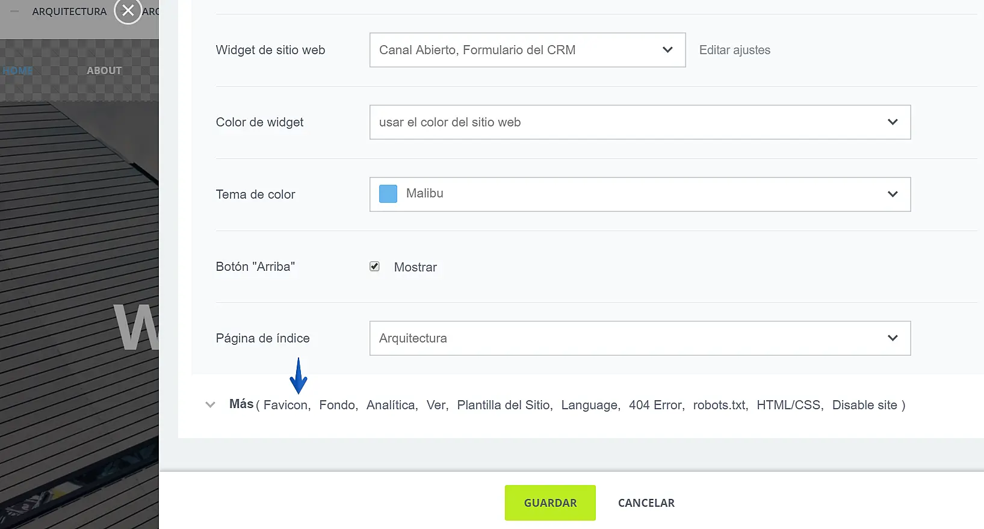
Task: Open the HTML/CSS settings link
Action: pos(788,406)
